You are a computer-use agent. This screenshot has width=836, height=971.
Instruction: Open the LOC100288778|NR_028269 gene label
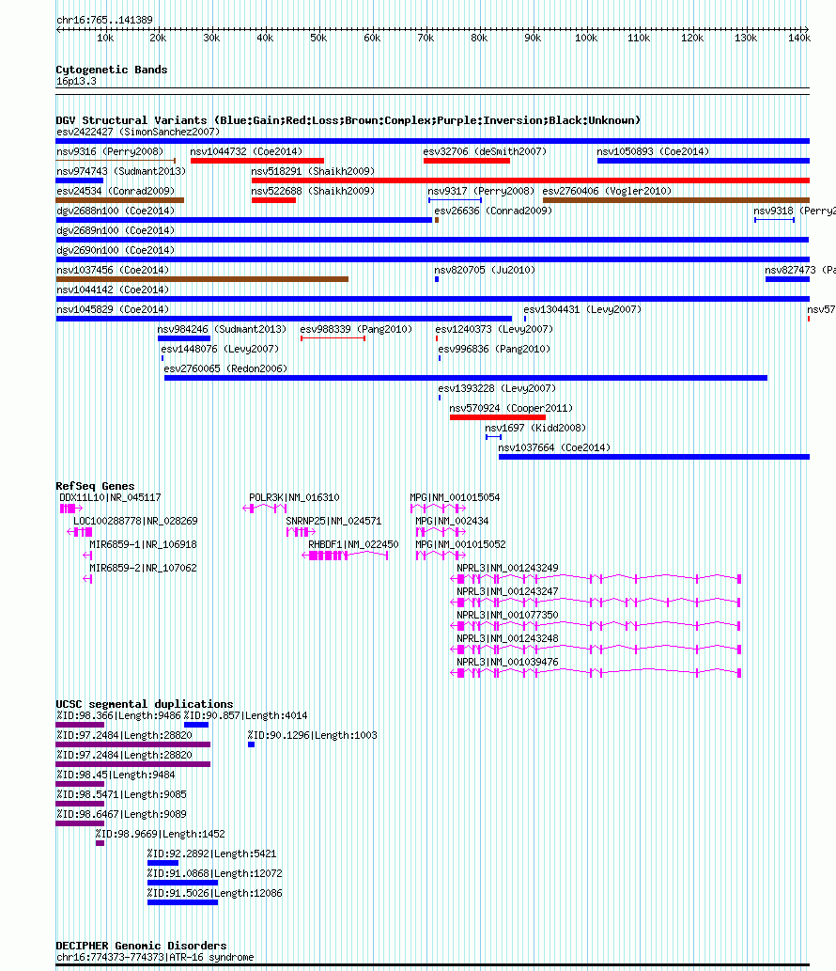tap(135, 522)
